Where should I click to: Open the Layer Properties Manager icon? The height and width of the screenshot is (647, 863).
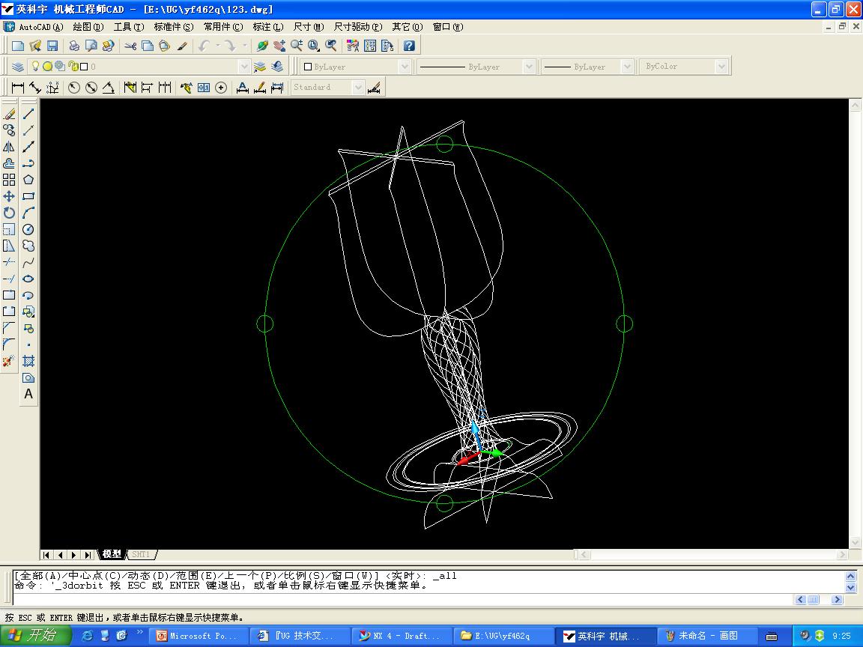pos(18,67)
